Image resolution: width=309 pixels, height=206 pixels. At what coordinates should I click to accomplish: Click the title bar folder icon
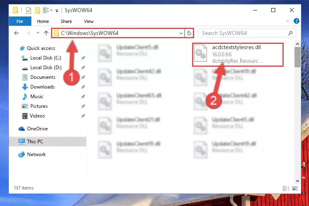click(15, 10)
